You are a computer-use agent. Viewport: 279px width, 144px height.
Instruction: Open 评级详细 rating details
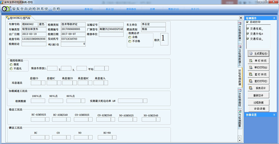click(259, 109)
